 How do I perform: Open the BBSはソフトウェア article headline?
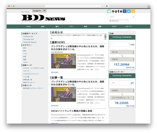[x=72, y=111]
